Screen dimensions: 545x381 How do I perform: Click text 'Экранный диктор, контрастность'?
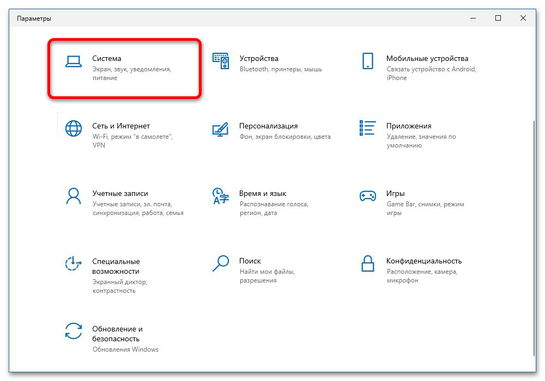coord(120,286)
